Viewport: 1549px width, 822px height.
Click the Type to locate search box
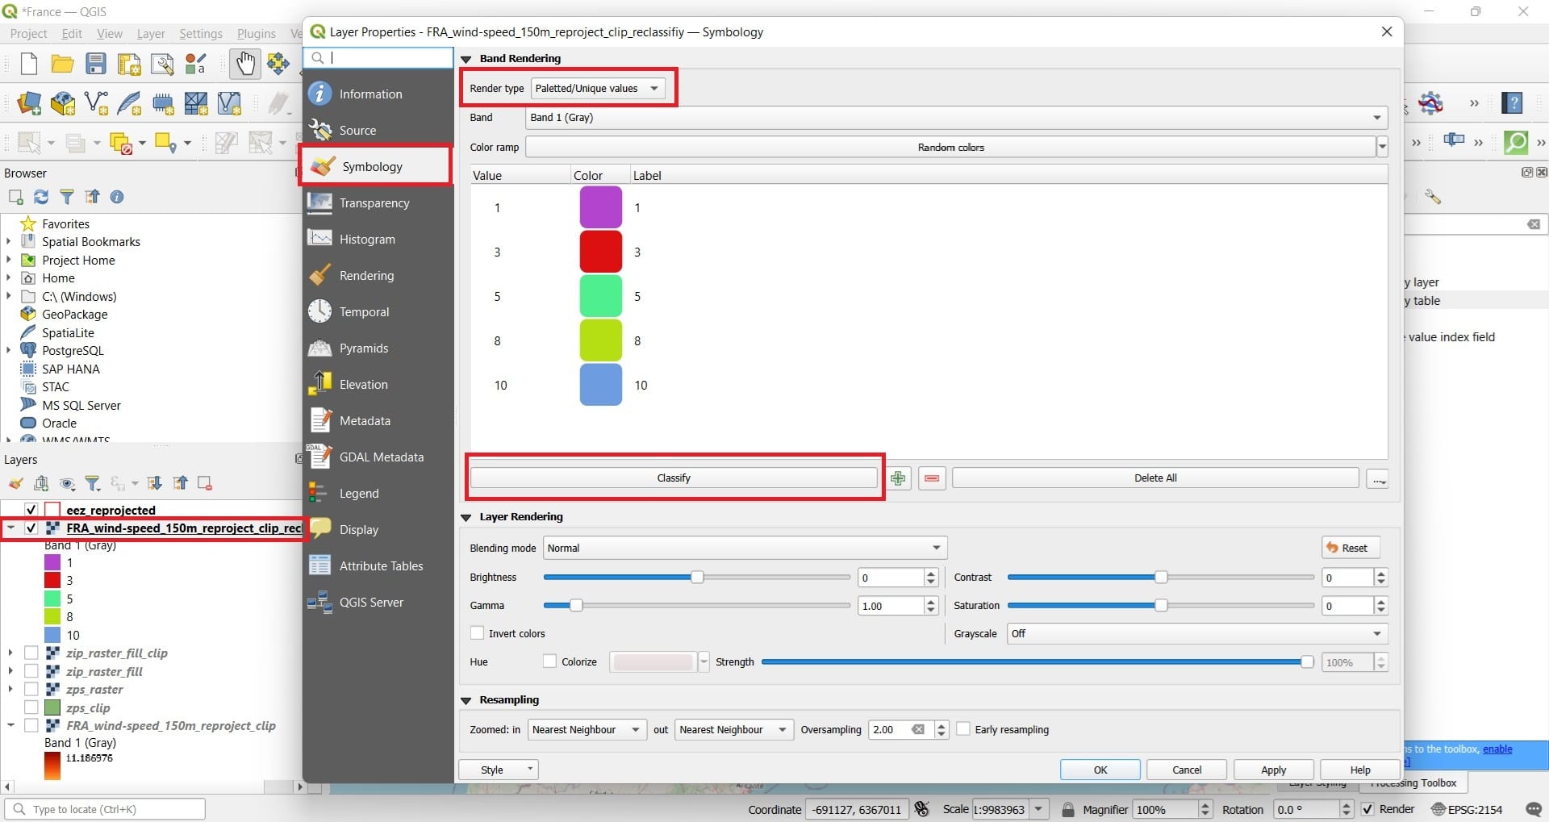[106, 809]
